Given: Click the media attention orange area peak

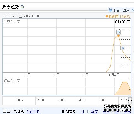Looking at the screenshot, I should [125, 82].
